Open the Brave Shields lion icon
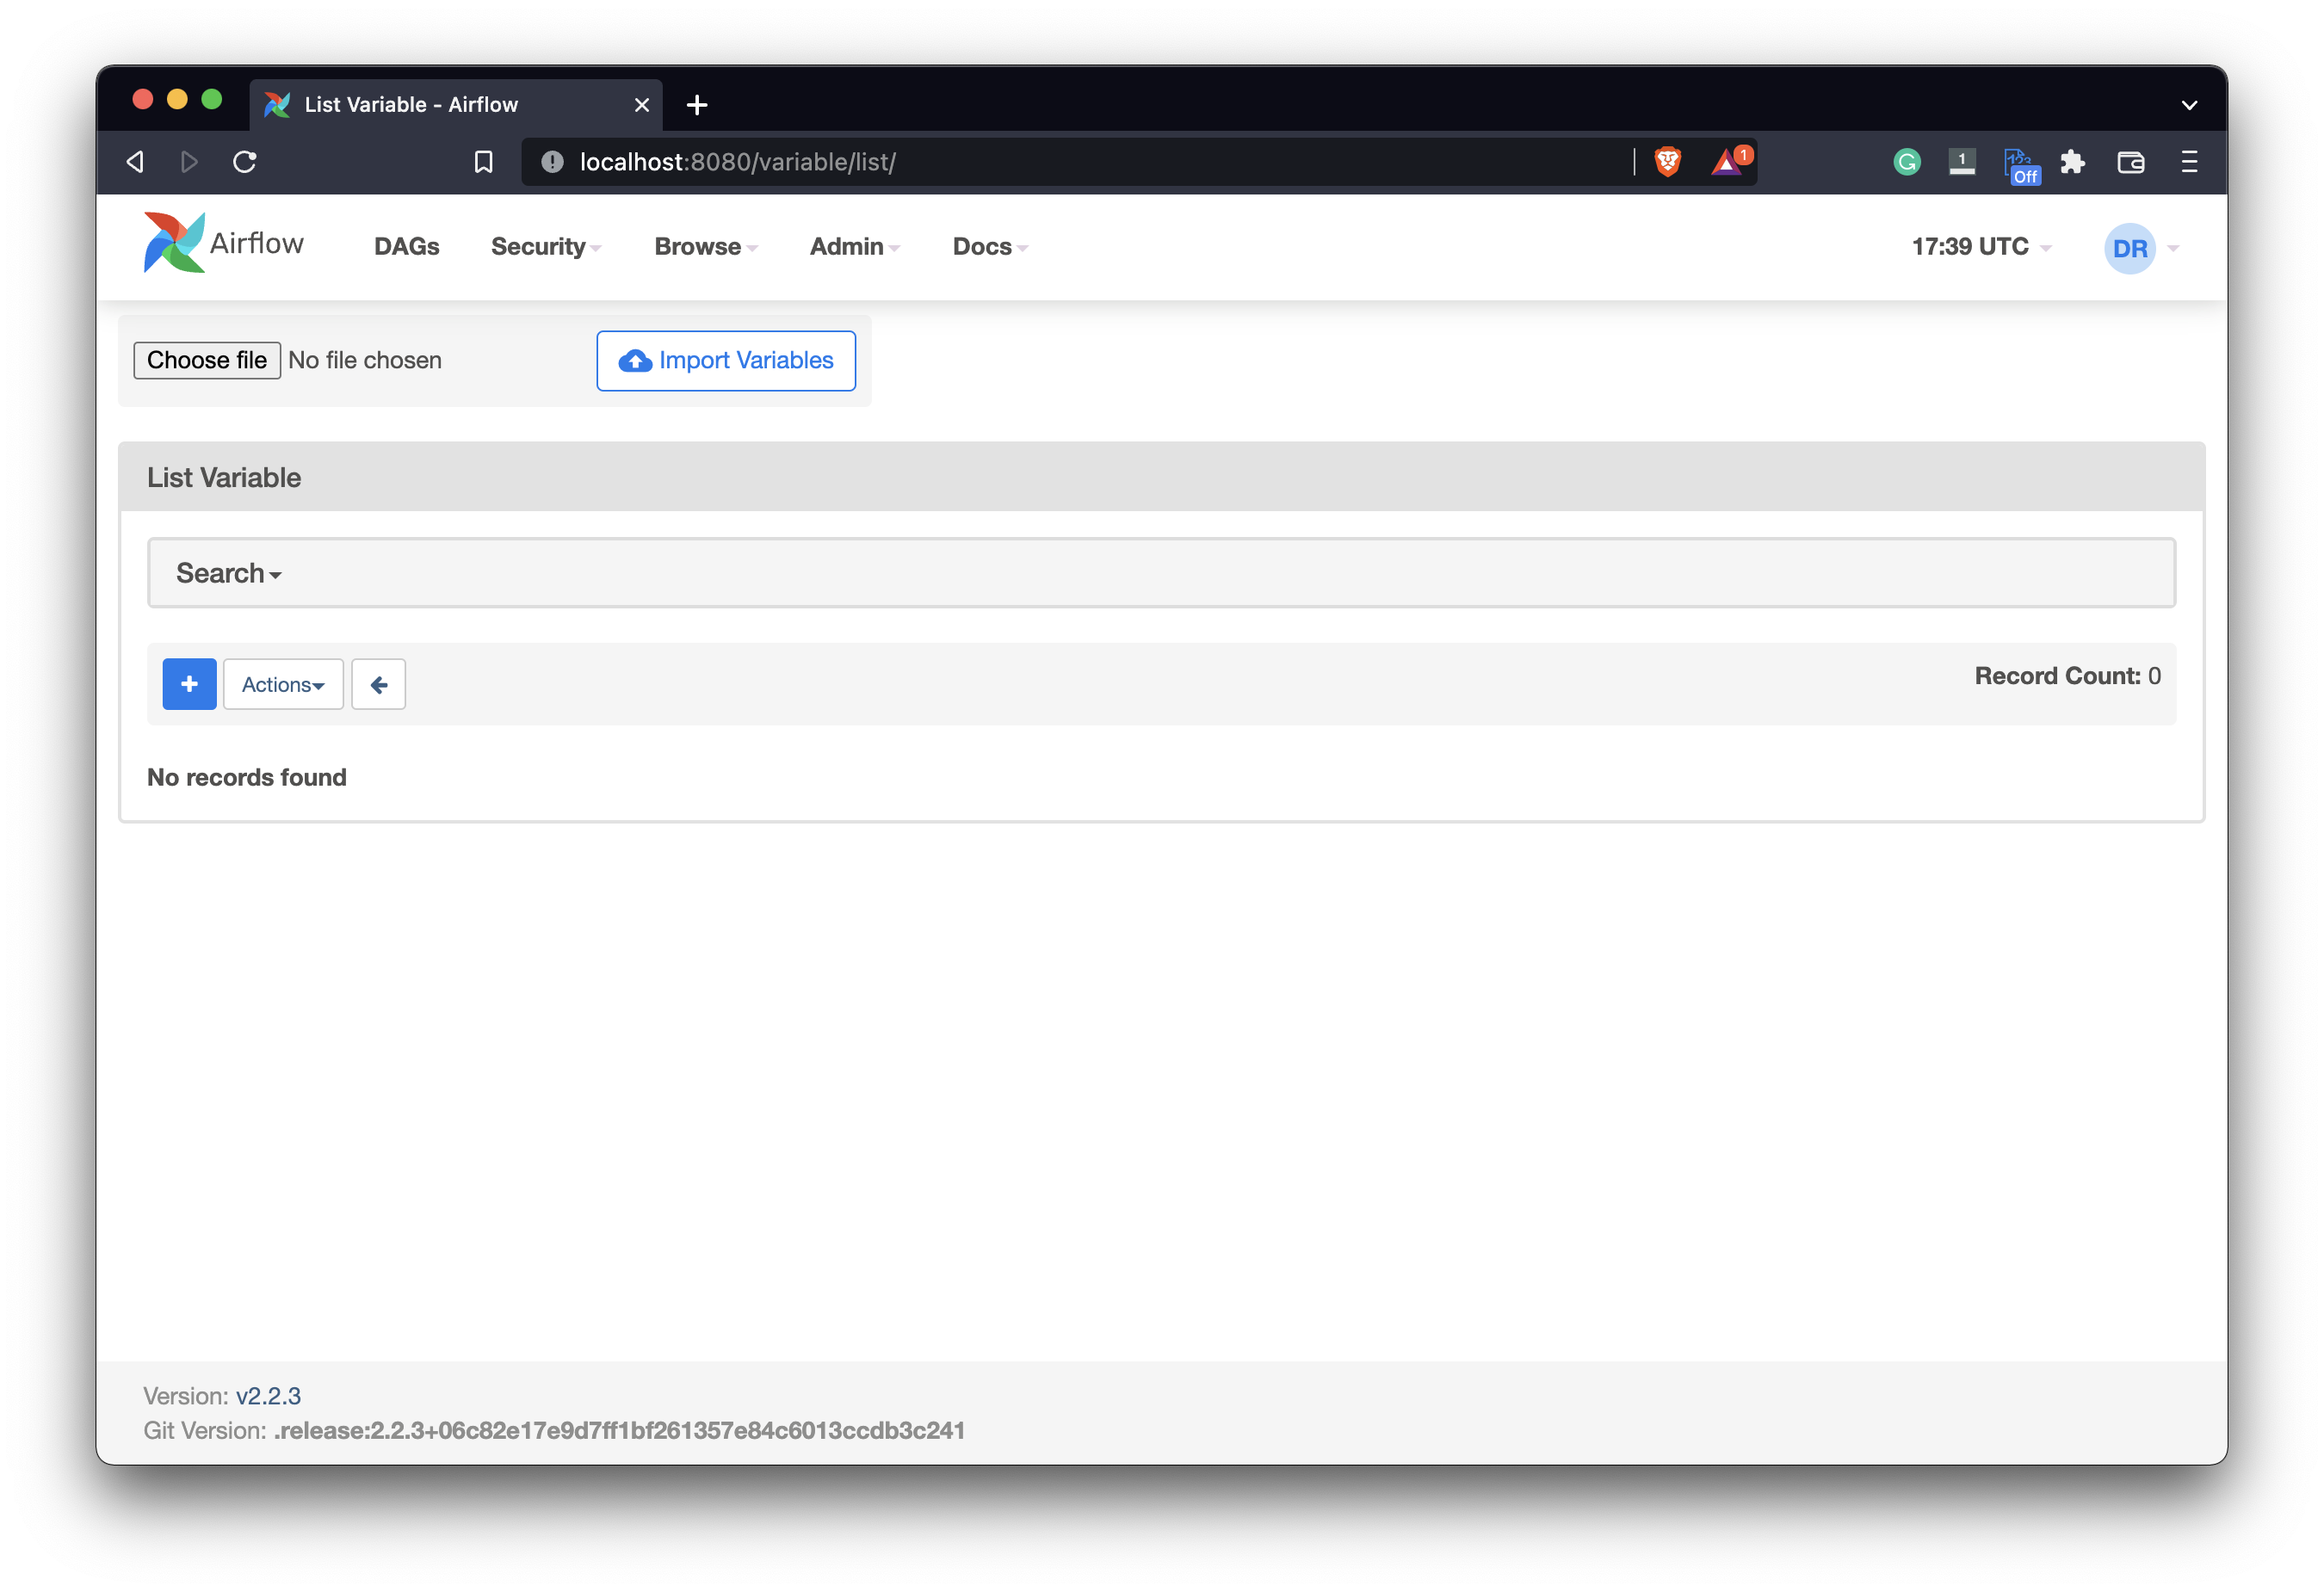This screenshot has height=1592, width=2324. [x=1667, y=162]
